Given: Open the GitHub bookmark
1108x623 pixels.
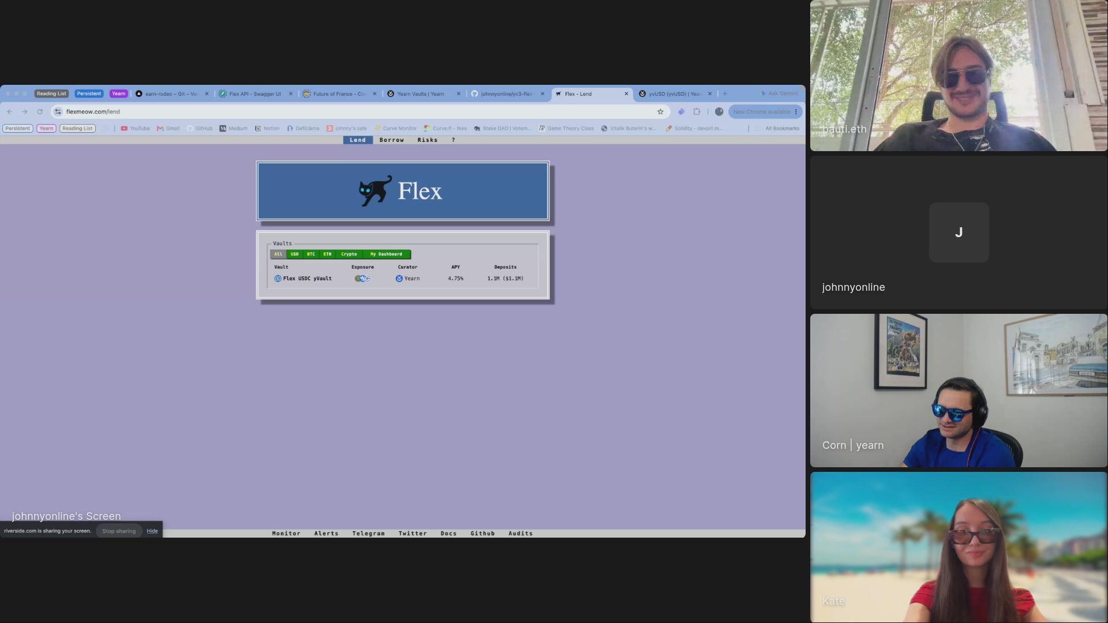Looking at the screenshot, I should (x=200, y=129).
